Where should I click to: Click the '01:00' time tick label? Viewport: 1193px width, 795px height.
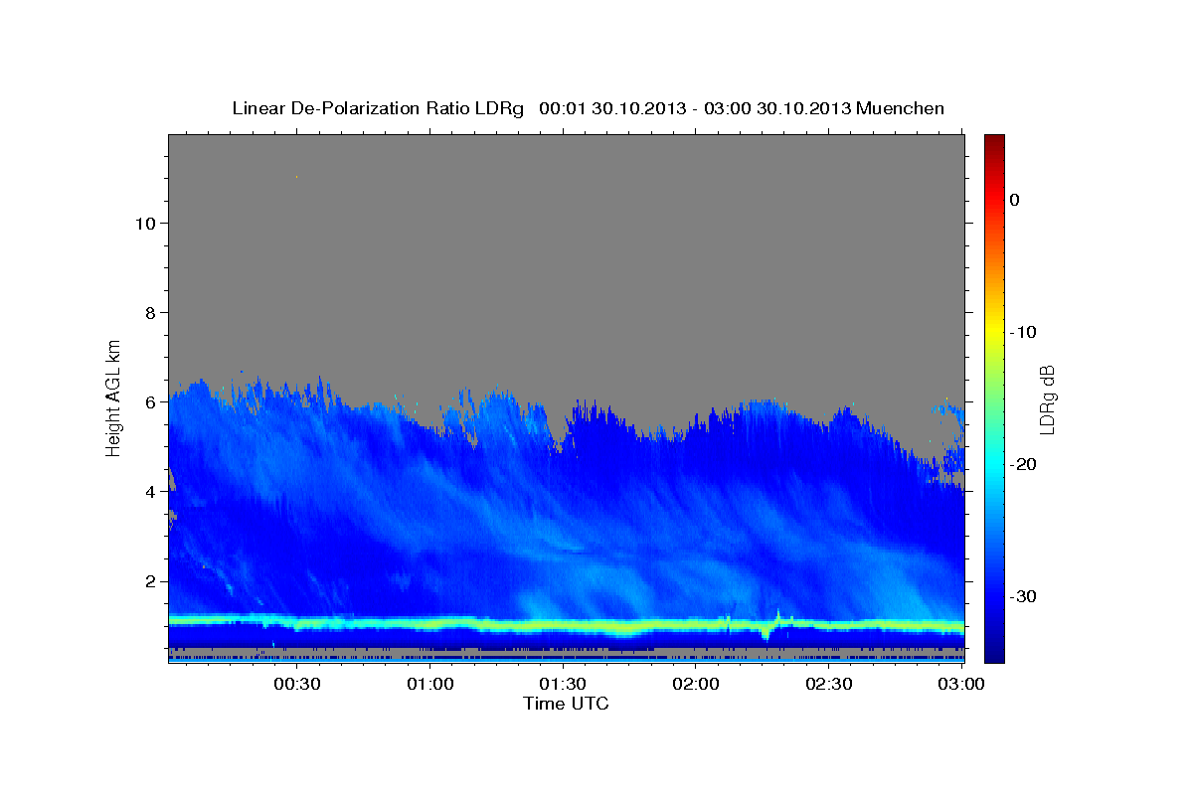point(430,684)
